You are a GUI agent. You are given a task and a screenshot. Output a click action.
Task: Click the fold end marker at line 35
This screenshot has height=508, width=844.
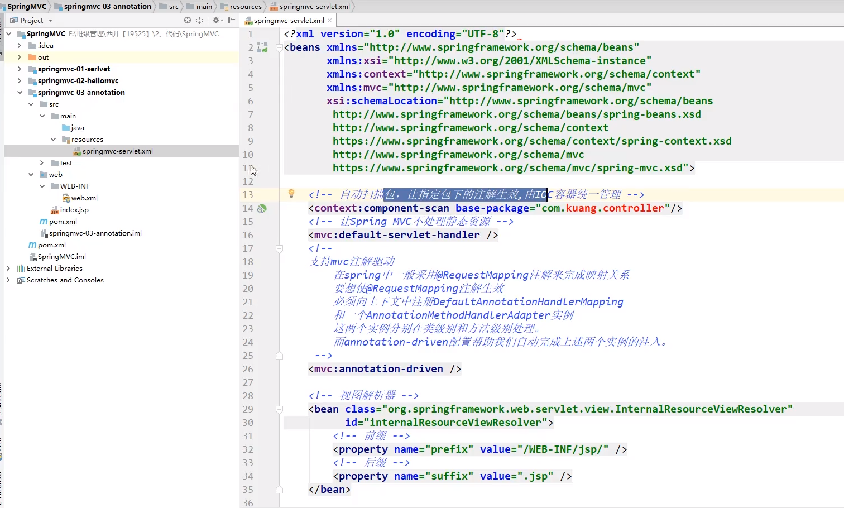pyautogui.click(x=280, y=490)
